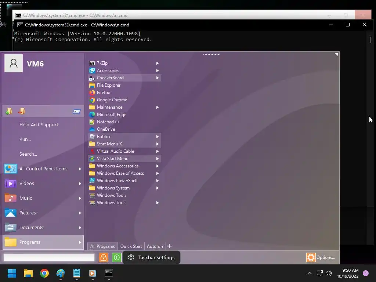Click the All Control Panel Items icon
Image resolution: width=376 pixels, height=282 pixels.
pos(10,169)
